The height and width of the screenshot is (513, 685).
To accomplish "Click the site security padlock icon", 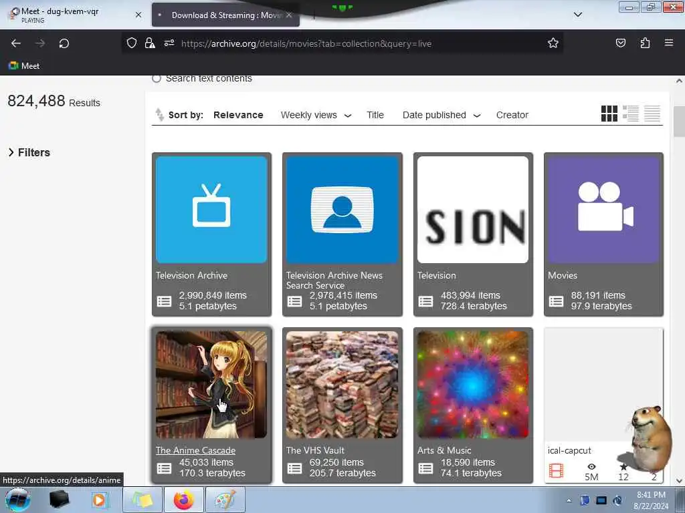I will (x=150, y=43).
